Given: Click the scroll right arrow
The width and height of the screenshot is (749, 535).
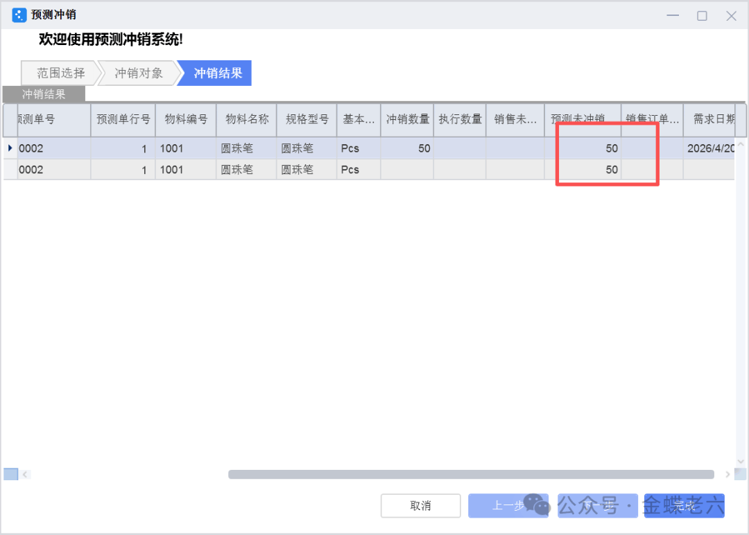Looking at the screenshot, I should coord(728,475).
